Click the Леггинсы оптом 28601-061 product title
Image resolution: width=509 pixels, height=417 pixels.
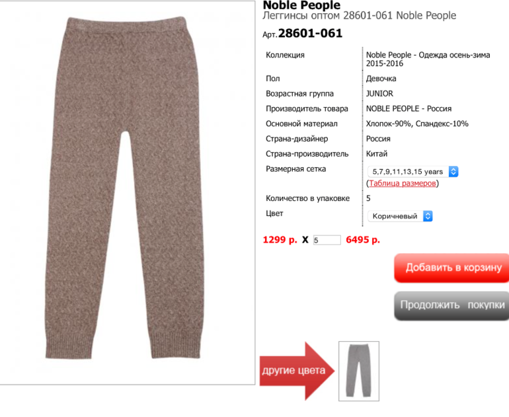(360, 16)
